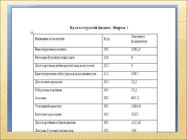Click zero value for Долгосрочная дебиторская задолженность
Image resolution: width=187 pixels, height=140 pixels.
click(132, 66)
